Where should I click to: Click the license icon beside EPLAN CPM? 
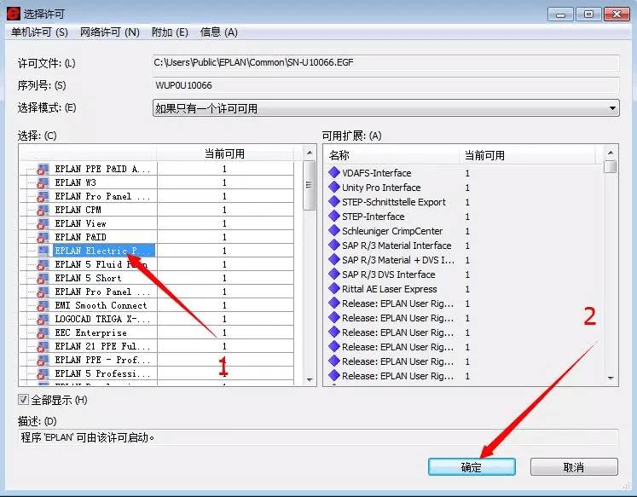point(43,210)
